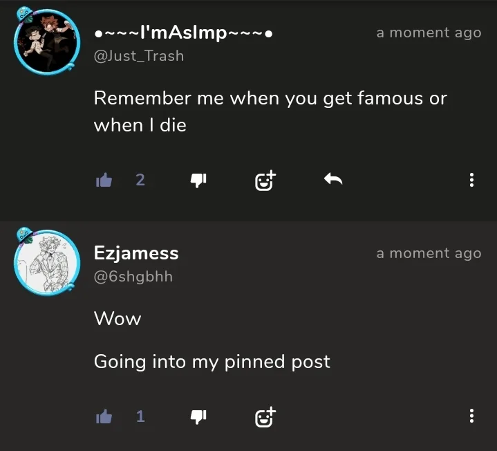Click the @6shgbhh username handle
Image resolution: width=497 pixels, height=451 pixels.
tap(133, 277)
